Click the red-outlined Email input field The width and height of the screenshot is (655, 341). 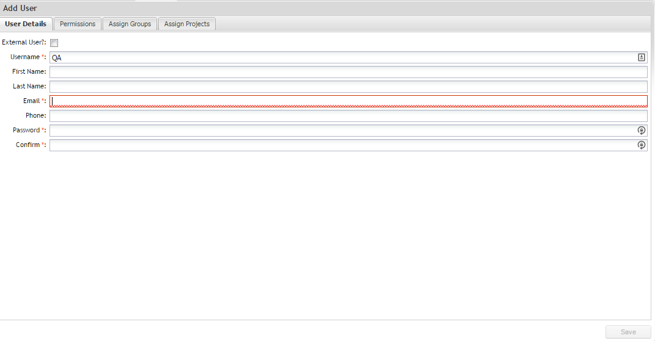click(x=348, y=101)
